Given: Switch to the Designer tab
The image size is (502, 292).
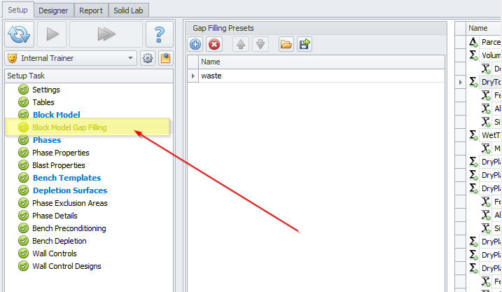Looking at the screenshot, I should click(53, 11).
